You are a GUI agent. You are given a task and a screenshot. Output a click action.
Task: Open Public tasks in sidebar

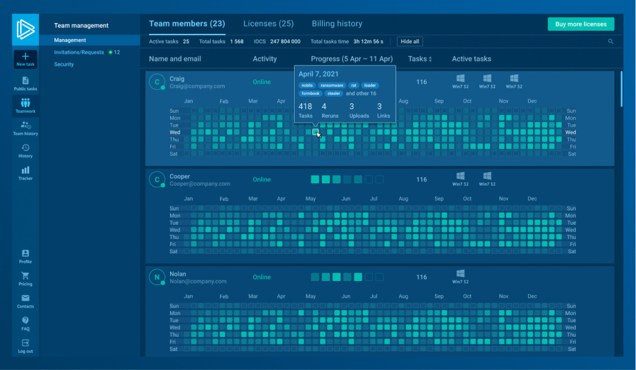[25, 81]
